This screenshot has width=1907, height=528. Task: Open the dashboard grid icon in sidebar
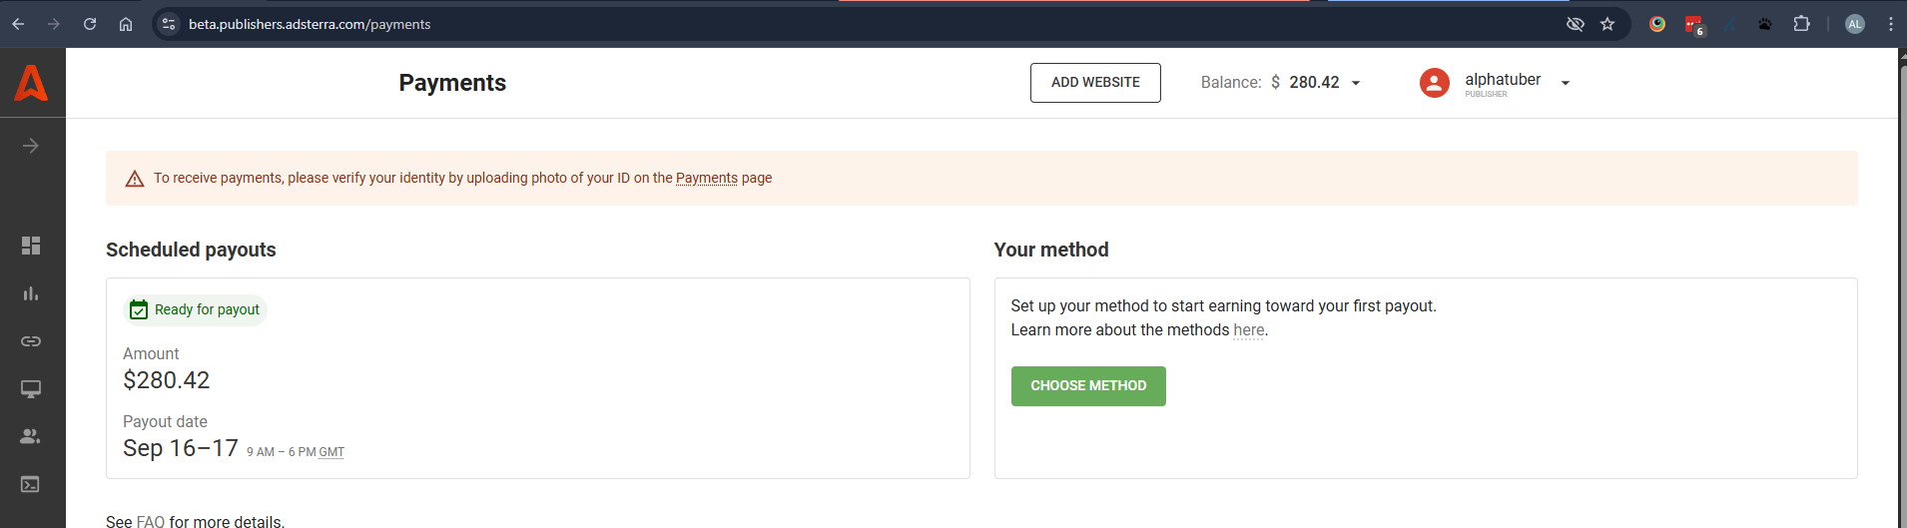point(31,246)
